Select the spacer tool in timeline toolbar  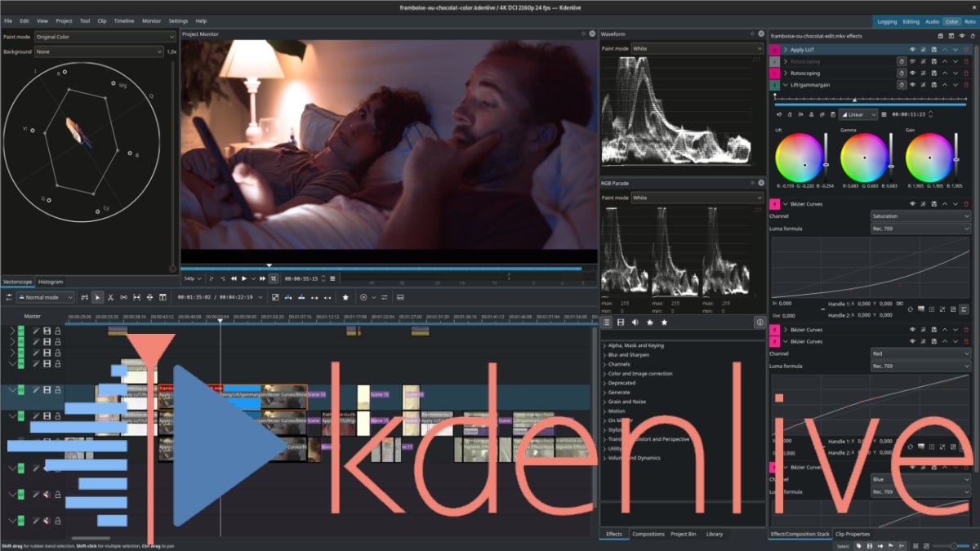pos(123,298)
